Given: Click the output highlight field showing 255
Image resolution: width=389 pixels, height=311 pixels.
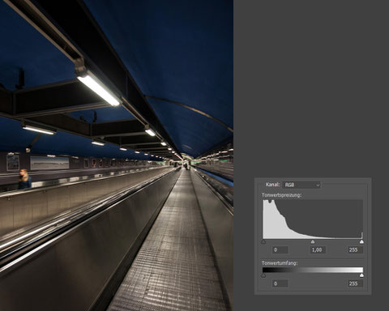Looking at the screenshot, I should click(355, 283).
